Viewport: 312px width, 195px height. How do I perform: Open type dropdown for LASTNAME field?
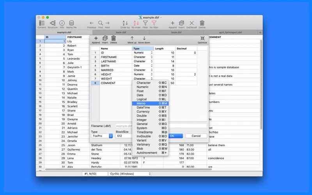(x=152, y=62)
